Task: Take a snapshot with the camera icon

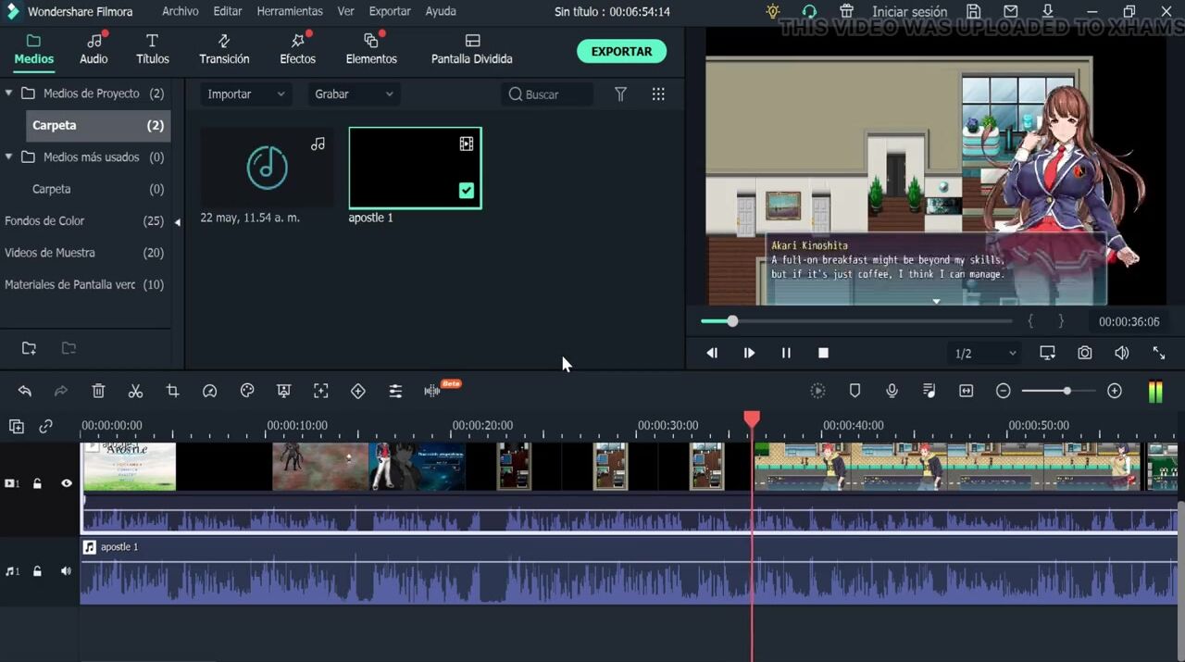Action: pyautogui.click(x=1084, y=353)
